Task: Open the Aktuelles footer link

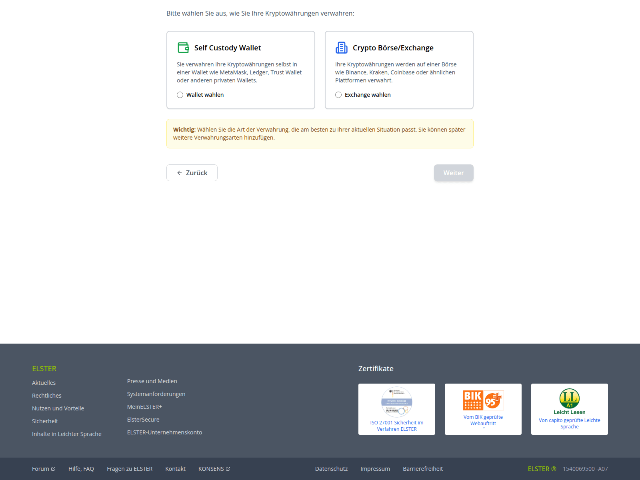Action: click(x=44, y=383)
